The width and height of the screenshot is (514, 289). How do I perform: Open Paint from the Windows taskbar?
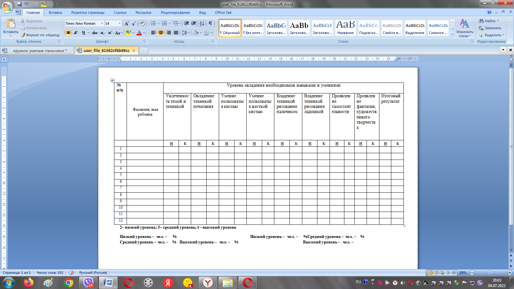pyautogui.click(x=48, y=283)
